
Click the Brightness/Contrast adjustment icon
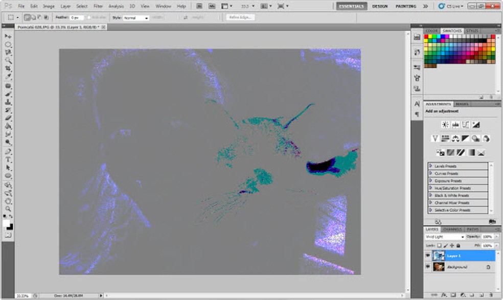coord(445,124)
